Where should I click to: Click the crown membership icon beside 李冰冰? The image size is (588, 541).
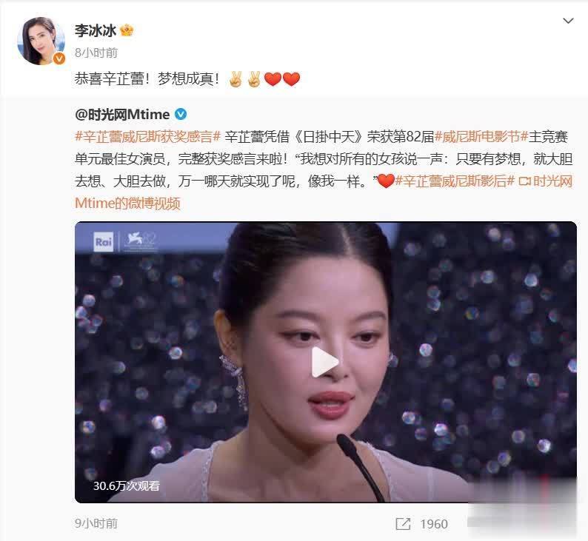(x=127, y=30)
